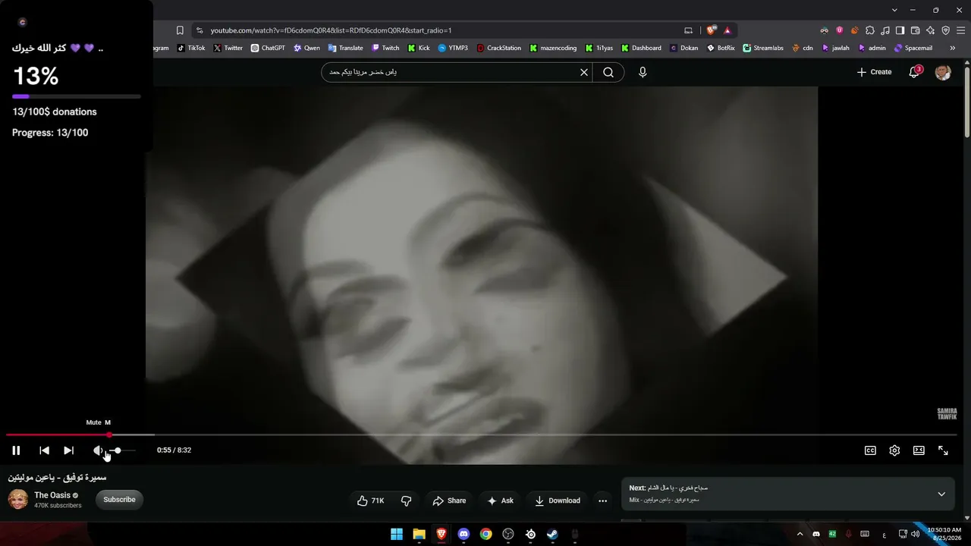Image resolution: width=971 pixels, height=546 pixels.
Task: Skip to the next video
Action: coord(69,450)
